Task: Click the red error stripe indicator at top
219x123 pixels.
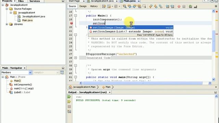Action: click(217, 11)
